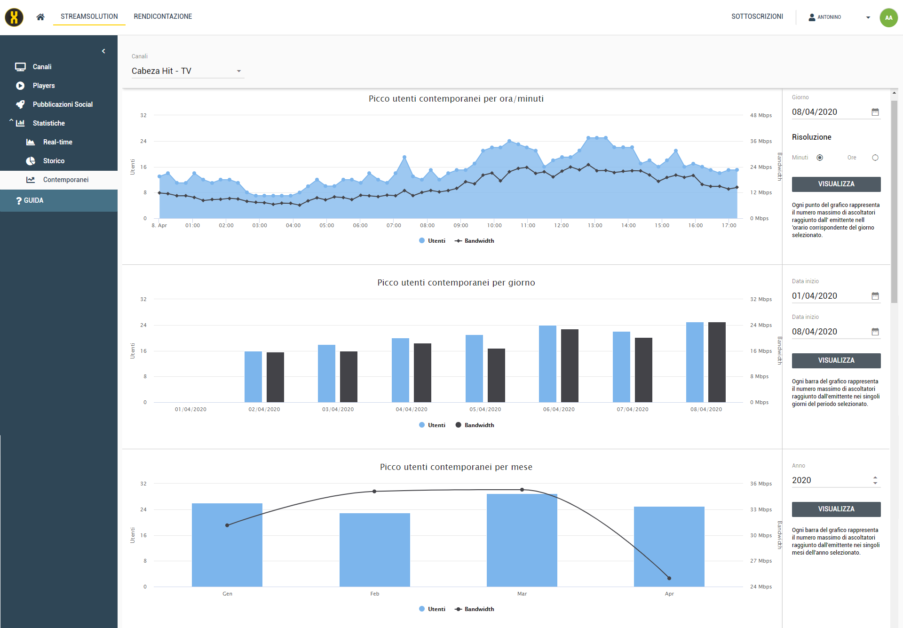Open the SOTTOSCRIZIONI menu item

pos(757,16)
